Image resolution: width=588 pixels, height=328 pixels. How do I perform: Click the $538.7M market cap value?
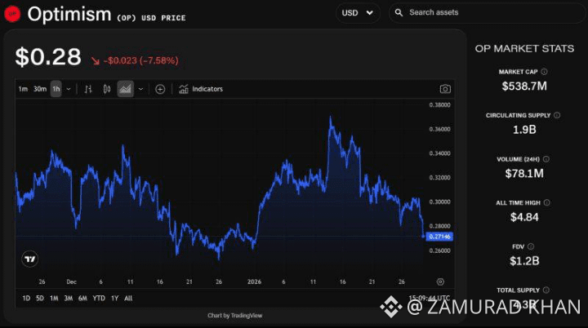pos(524,86)
